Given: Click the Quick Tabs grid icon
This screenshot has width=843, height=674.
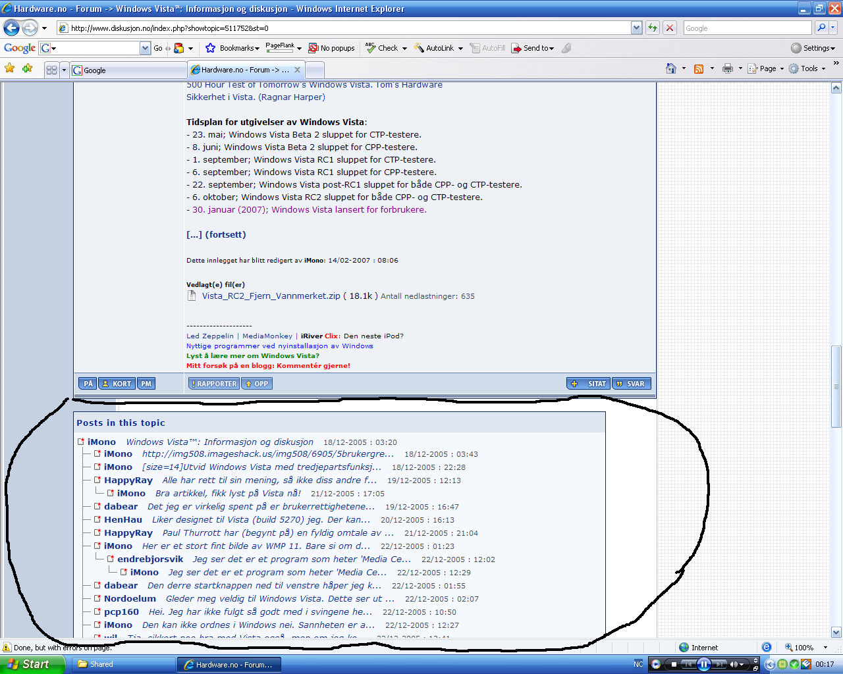Looking at the screenshot, I should 51,70.
